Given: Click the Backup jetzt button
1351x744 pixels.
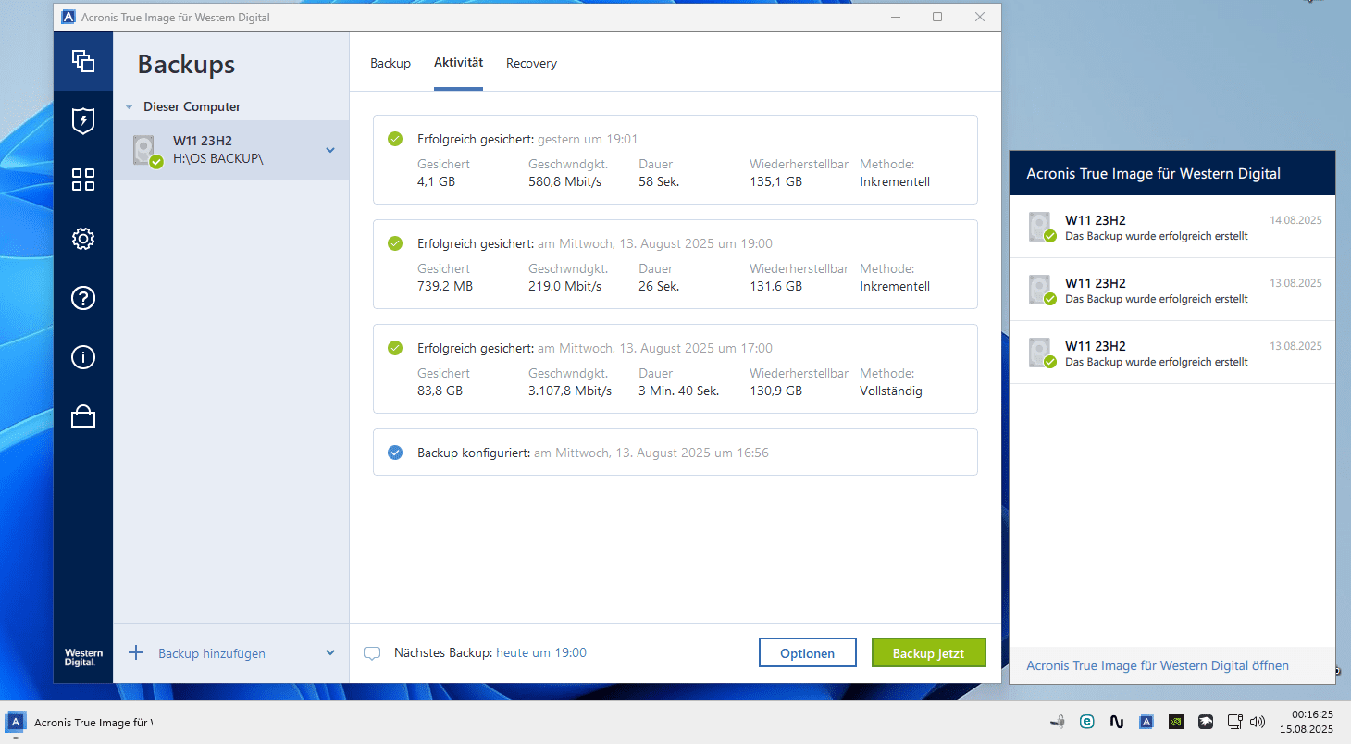Looking at the screenshot, I should coord(928,652).
